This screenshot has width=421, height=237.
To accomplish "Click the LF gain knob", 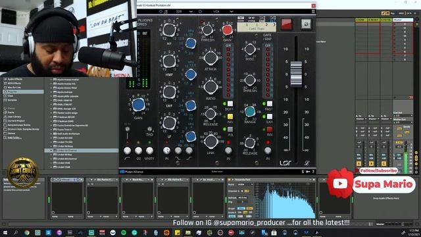I will tap(170, 123).
